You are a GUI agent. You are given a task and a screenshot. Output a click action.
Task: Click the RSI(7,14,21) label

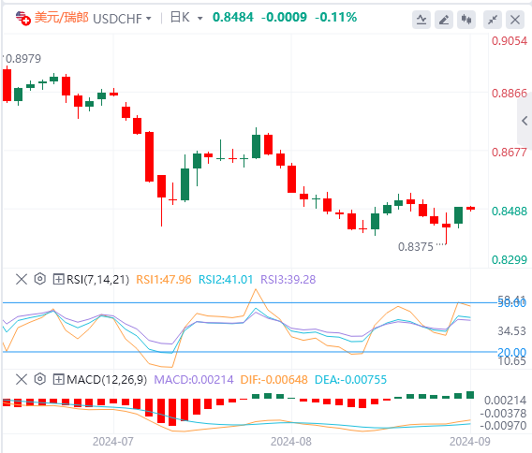(x=97, y=280)
